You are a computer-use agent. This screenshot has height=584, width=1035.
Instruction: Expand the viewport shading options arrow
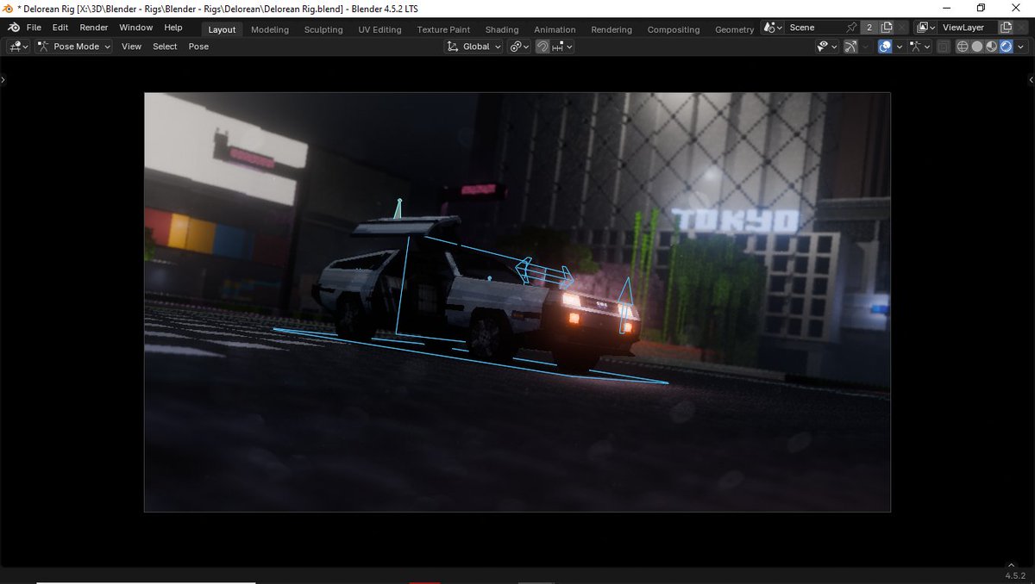point(1020,47)
